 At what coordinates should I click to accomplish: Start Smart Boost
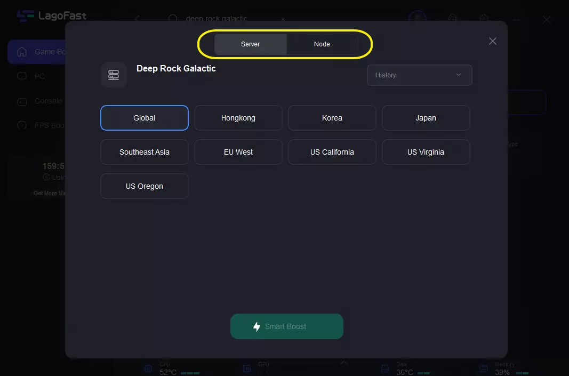[287, 326]
